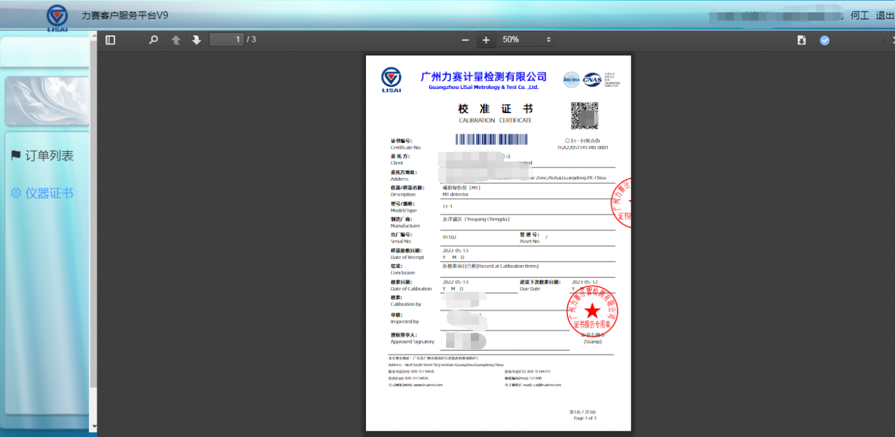Screen dimensions: 895x437
Task: Zoom out the PDF with minus button
Action: click(x=465, y=40)
